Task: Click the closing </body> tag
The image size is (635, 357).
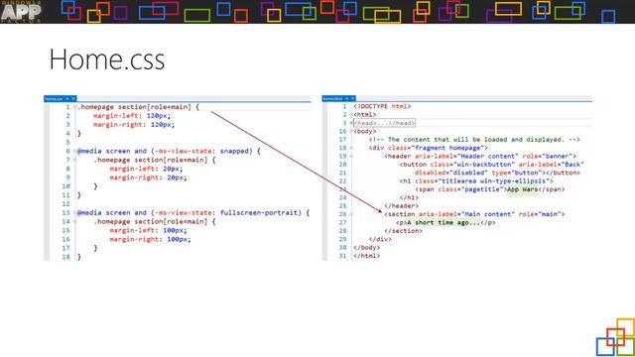Action: point(366,247)
